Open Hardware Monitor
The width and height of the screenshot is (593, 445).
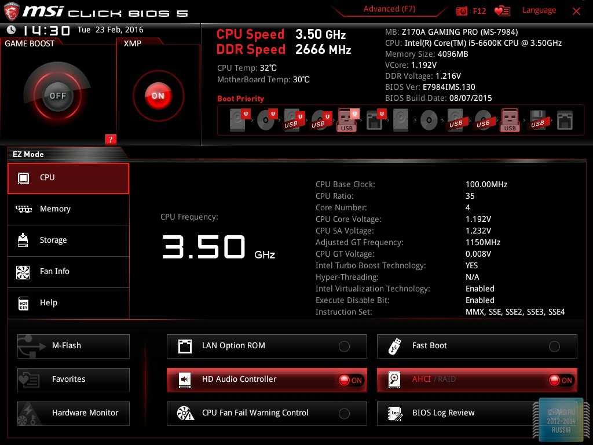point(74,413)
